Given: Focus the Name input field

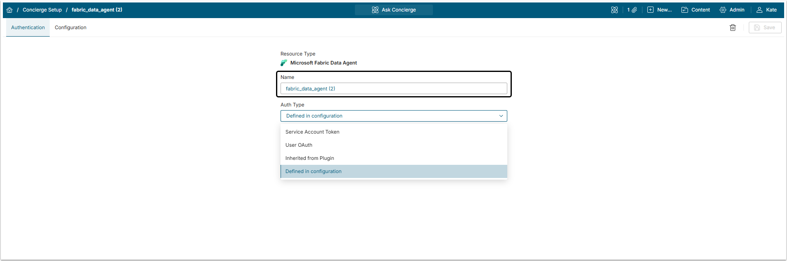Looking at the screenshot, I should point(393,88).
